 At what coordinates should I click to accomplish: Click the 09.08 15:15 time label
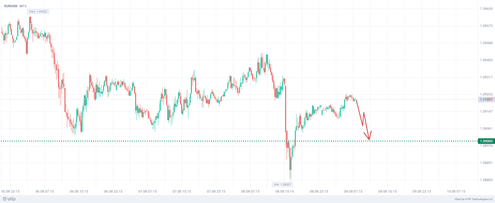click(388, 191)
